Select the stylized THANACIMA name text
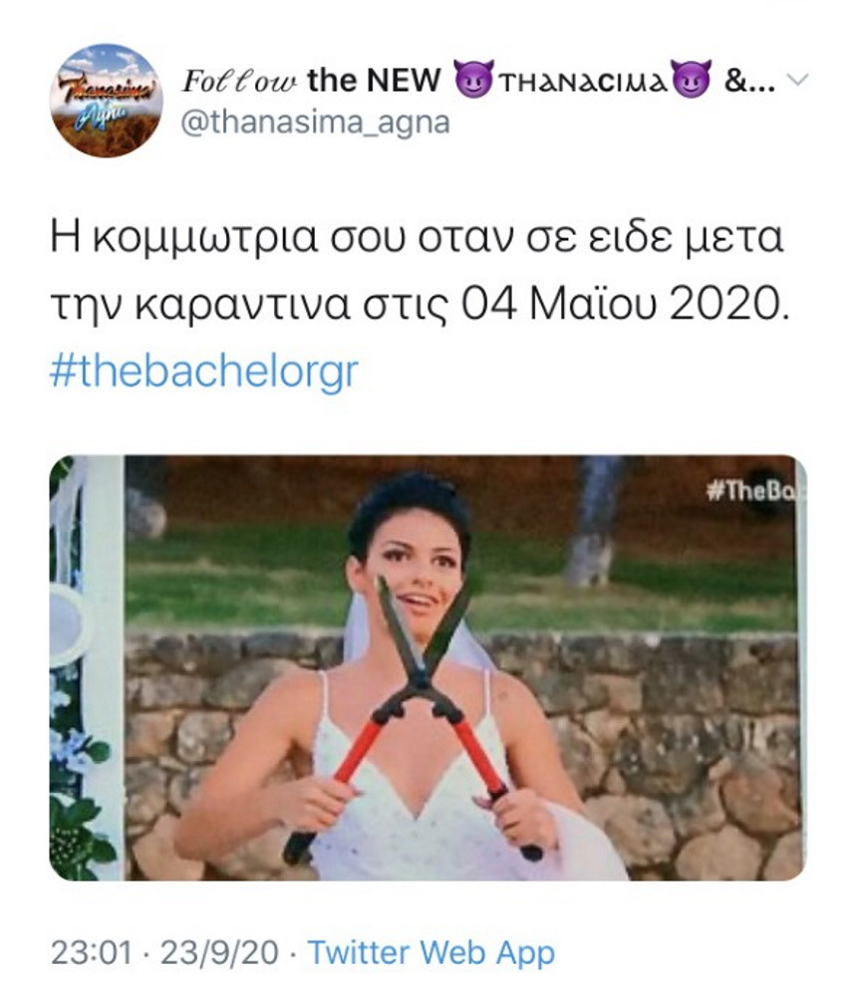857x987 pixels. [582, 82]
